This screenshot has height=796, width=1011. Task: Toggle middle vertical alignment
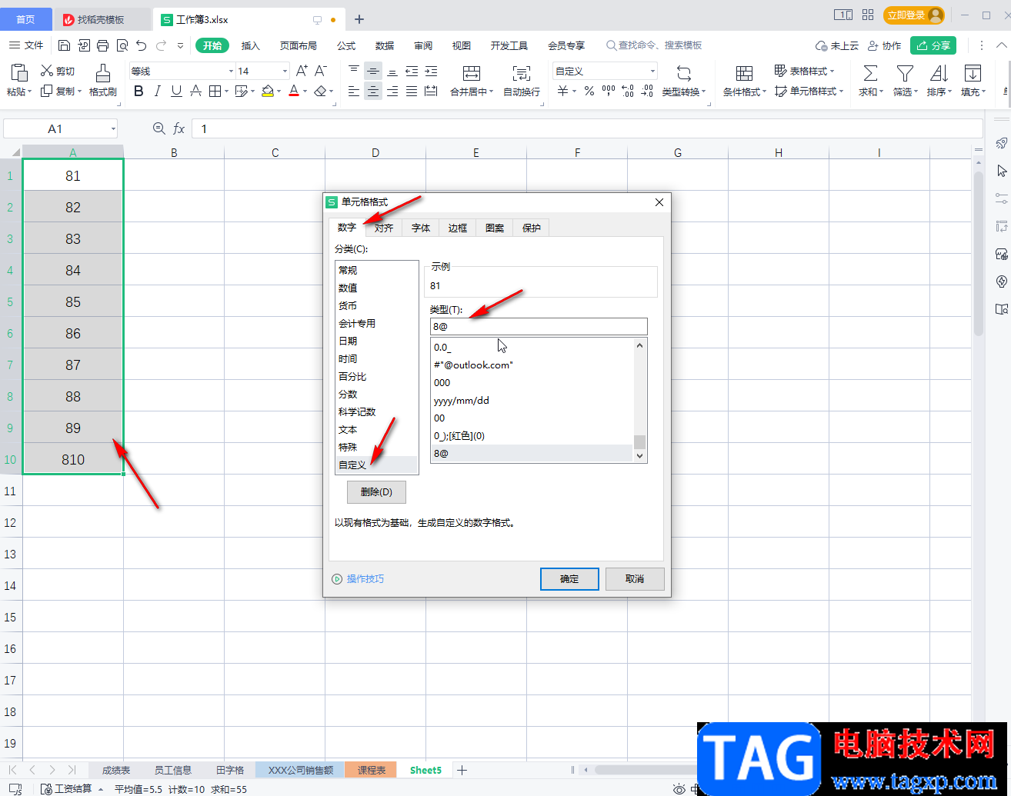[x=373, y=71]
